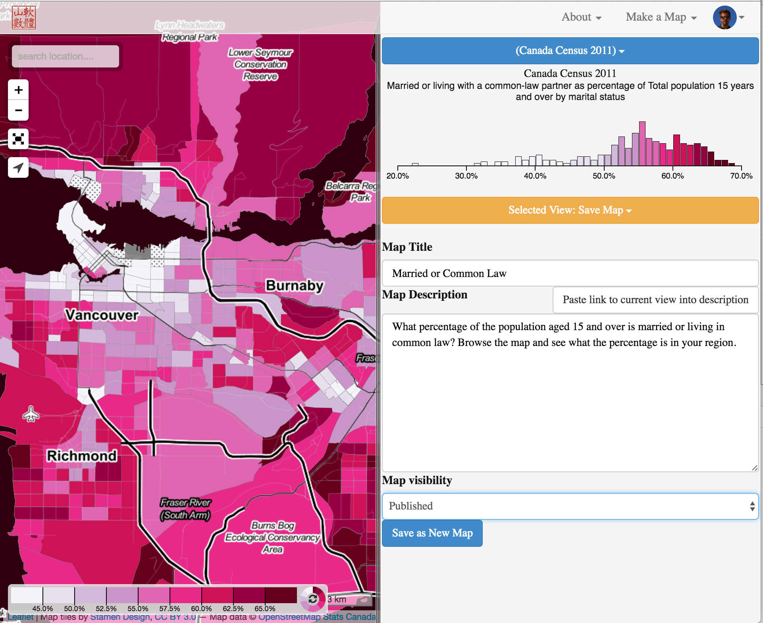
Task: Expand Selected View: Save Map dropdown
Action: click(570, 210)
